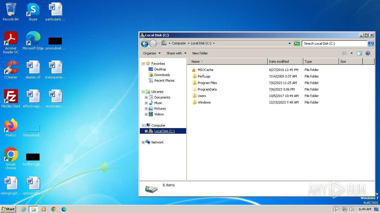380x213 pixels.
Task: Collapse the Computer tree section
Action: (143, 125)
